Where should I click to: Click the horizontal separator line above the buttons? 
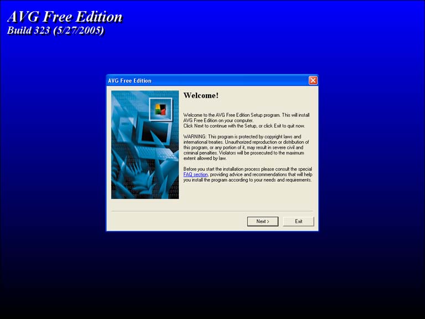[212, 211]
